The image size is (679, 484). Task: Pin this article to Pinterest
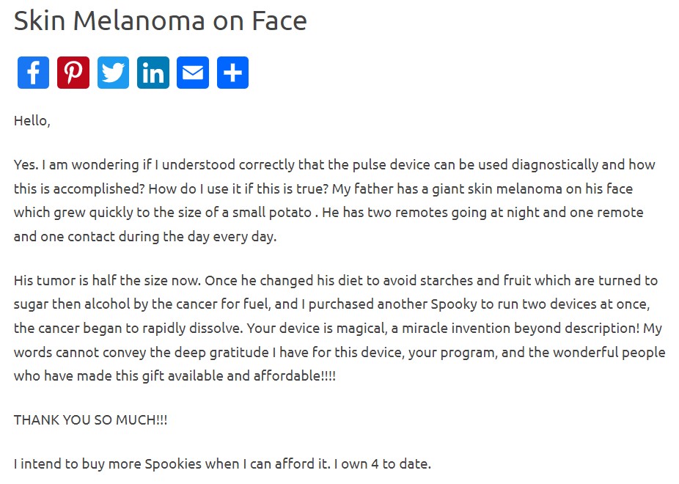point(73,73)
